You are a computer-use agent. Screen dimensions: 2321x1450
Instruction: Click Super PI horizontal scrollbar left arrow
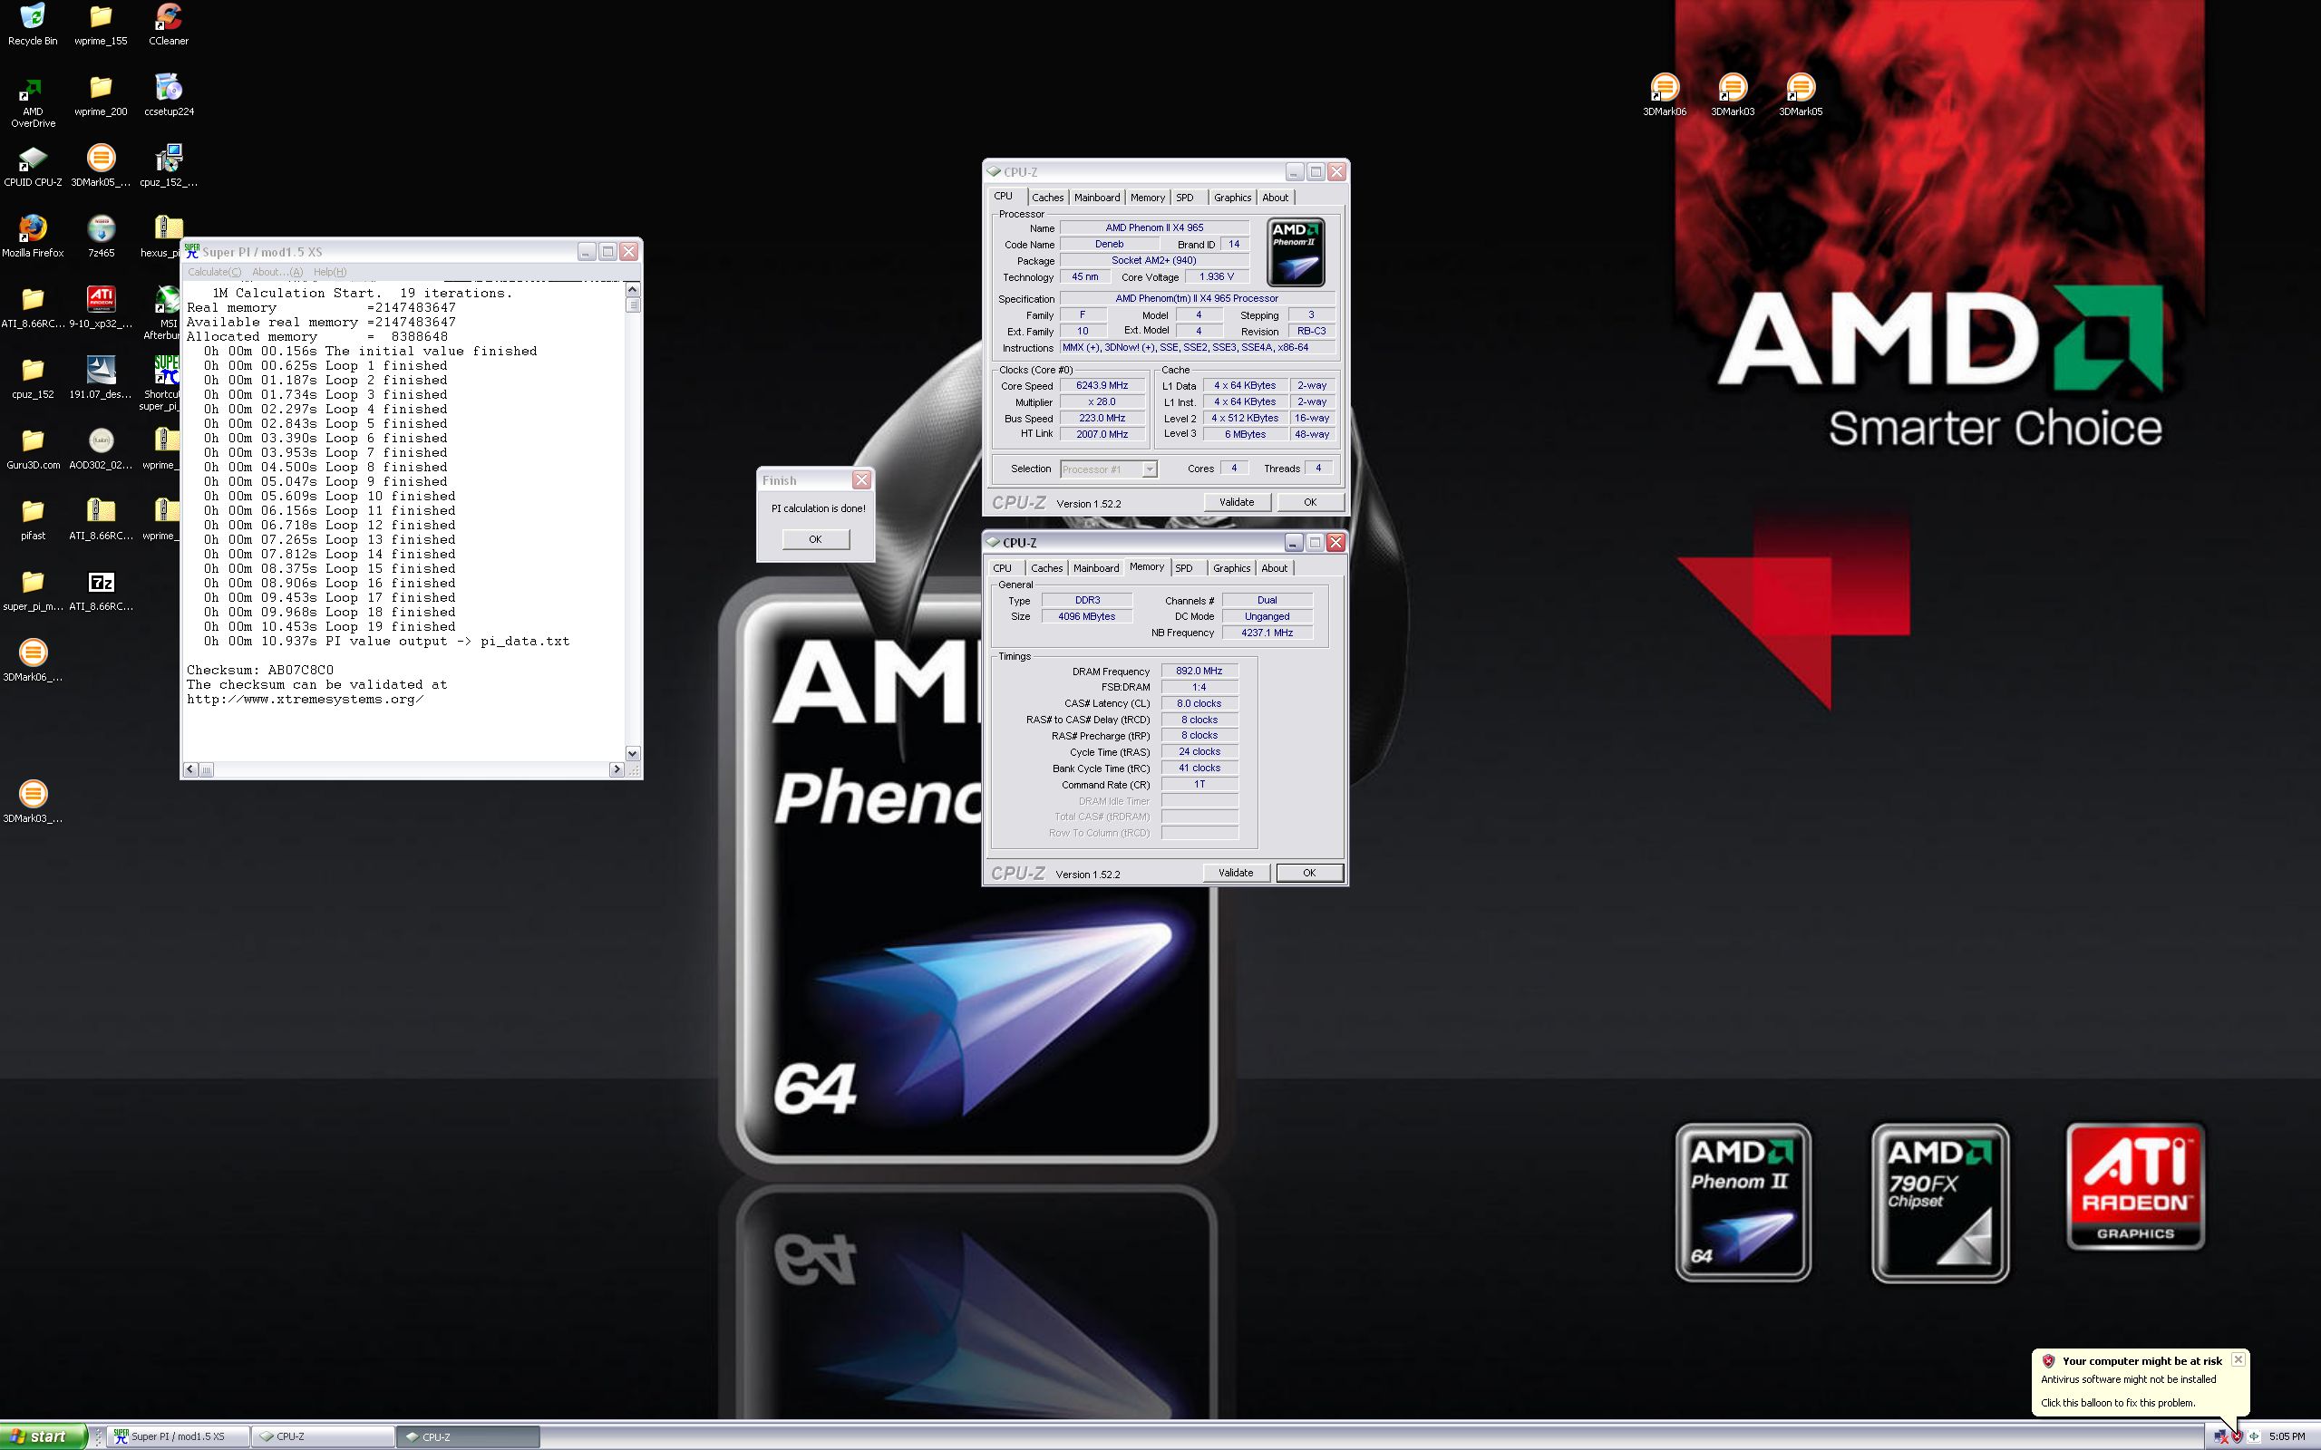pos(191,769)
